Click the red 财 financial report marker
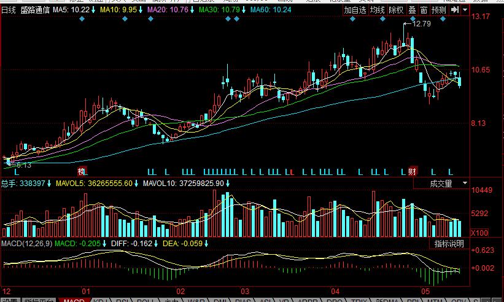504x302 pixels. (x=413, y=171)
